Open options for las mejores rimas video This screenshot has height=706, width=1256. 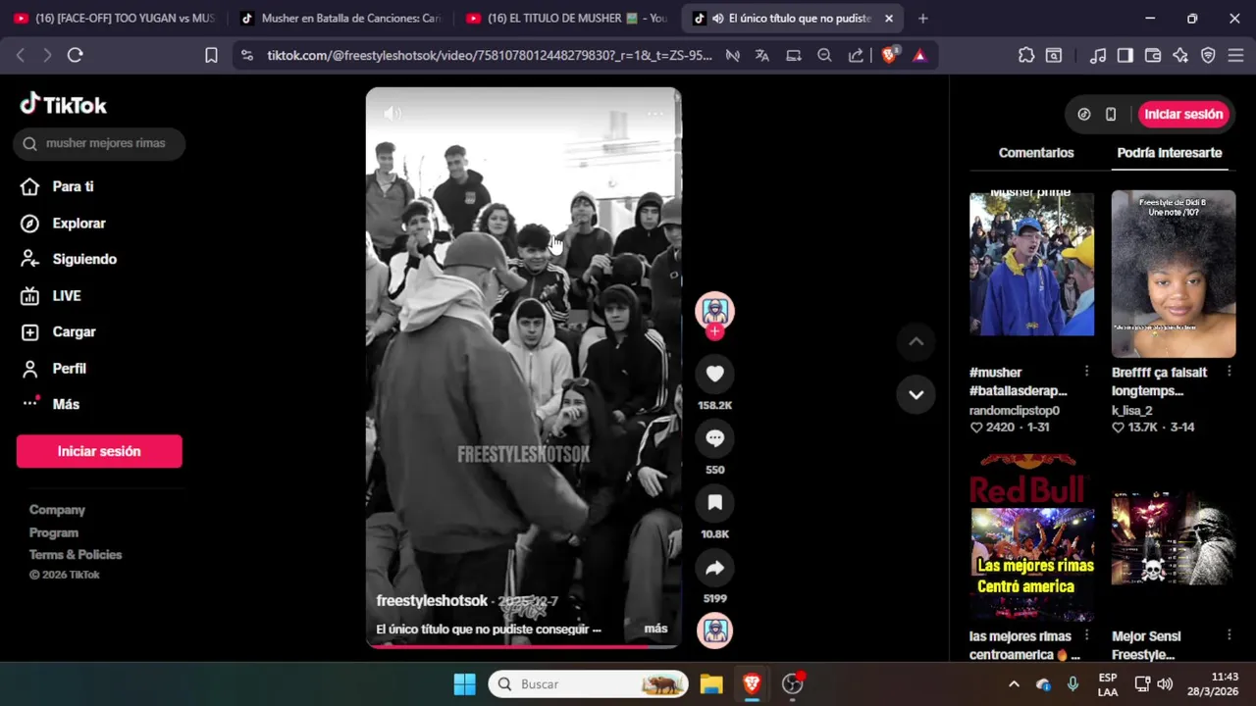1086,635
